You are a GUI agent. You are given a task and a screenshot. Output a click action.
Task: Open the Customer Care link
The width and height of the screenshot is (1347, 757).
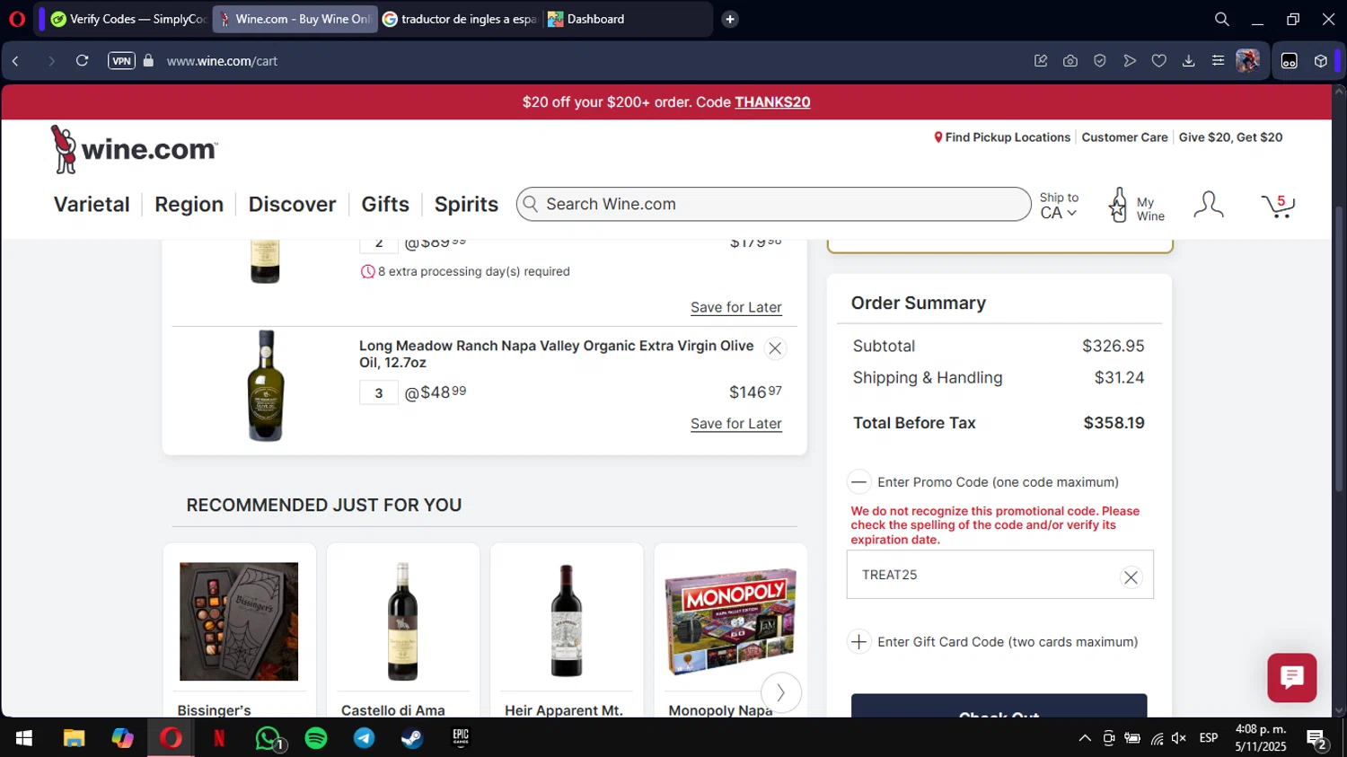click(x=1124, y=137)
